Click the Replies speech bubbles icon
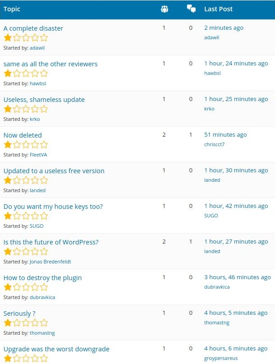This screenshot has height=364, width=275. point(191,9)
